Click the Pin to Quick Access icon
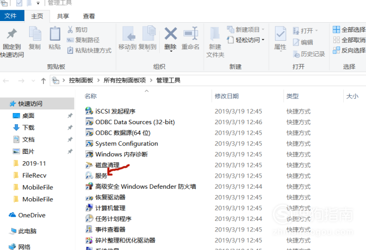This screenshot has width=366, height=250. point(12,34)
